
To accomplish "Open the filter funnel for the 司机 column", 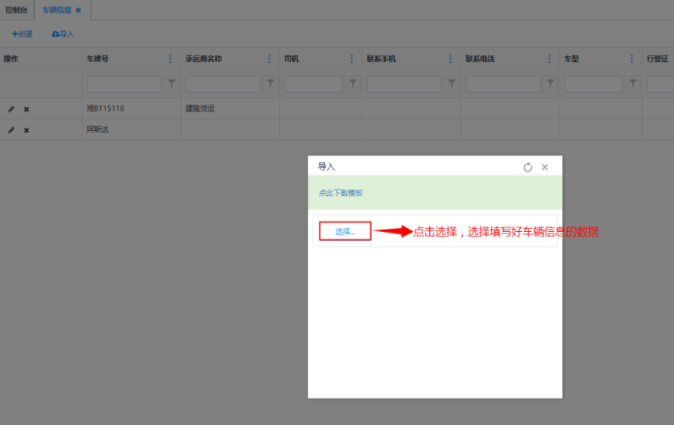I will point(353,84).
